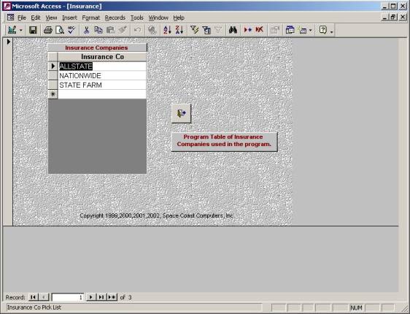Image resolution: width=410 pixels, height=314 pixels.
Task: Go to previous record navigation button
Action: tap(44, 297)
